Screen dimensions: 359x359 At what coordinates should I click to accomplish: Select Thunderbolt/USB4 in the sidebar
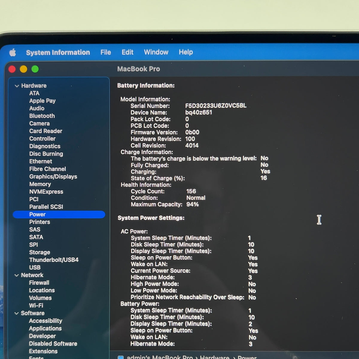[x=54, y=260]
